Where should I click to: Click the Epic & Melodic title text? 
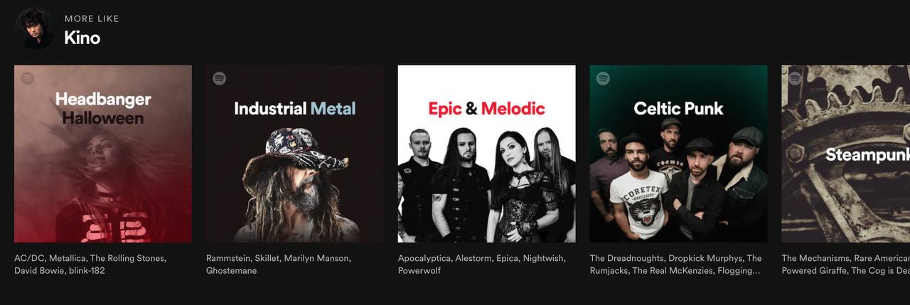point(487,109)
